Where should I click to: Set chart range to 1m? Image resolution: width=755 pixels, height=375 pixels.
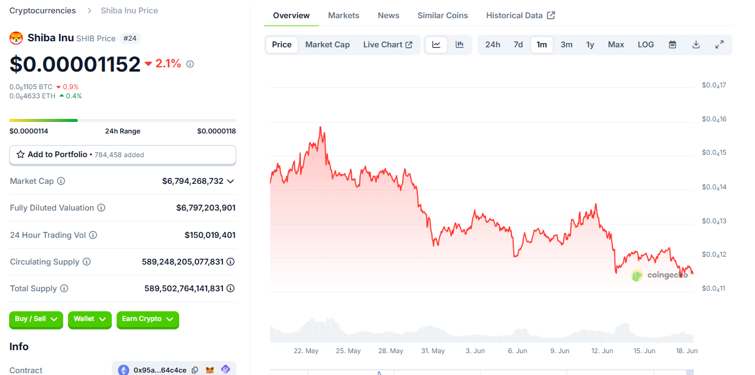click(x=541, y=44)
